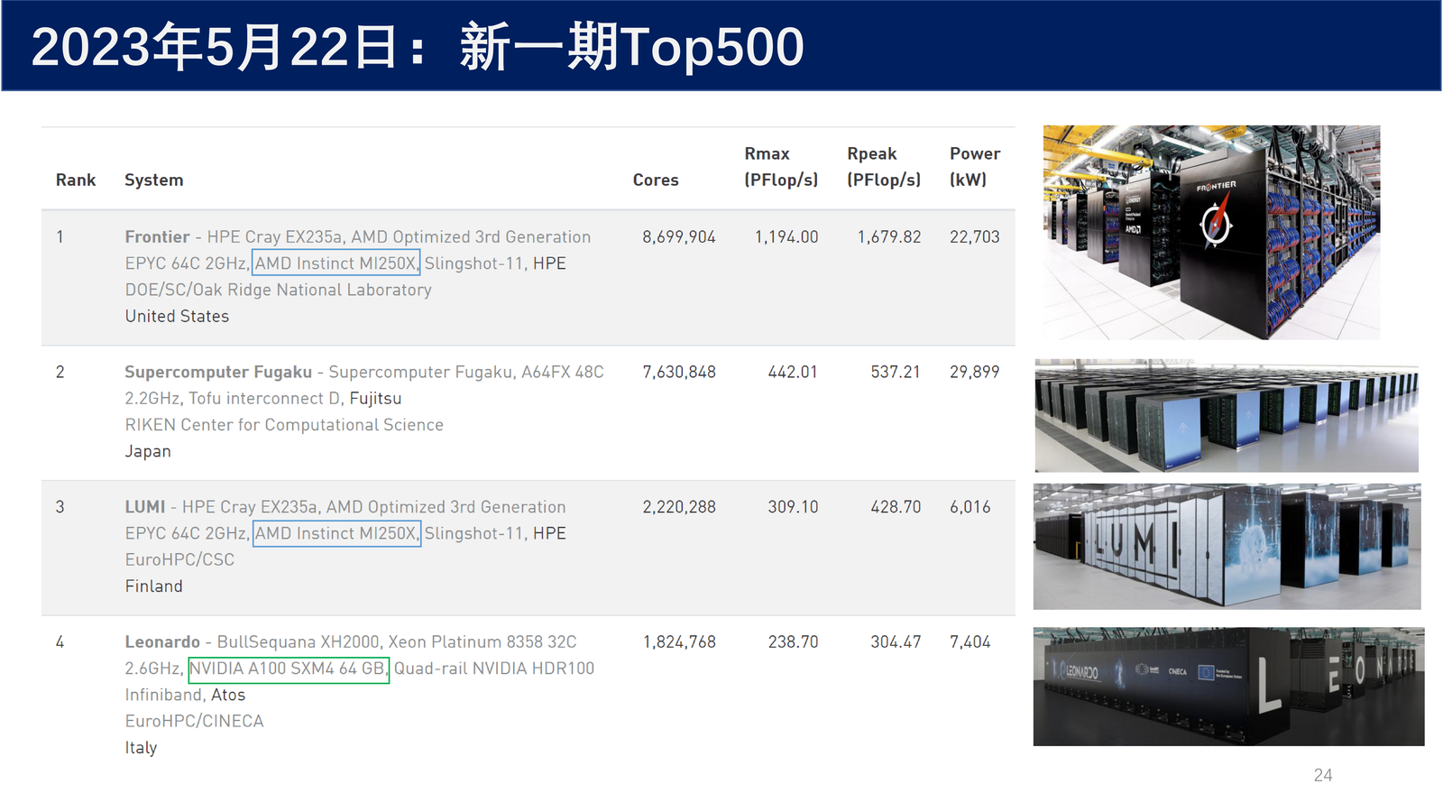Click 'EuroHPC/CINECA' site text

[x=195, y=721]
